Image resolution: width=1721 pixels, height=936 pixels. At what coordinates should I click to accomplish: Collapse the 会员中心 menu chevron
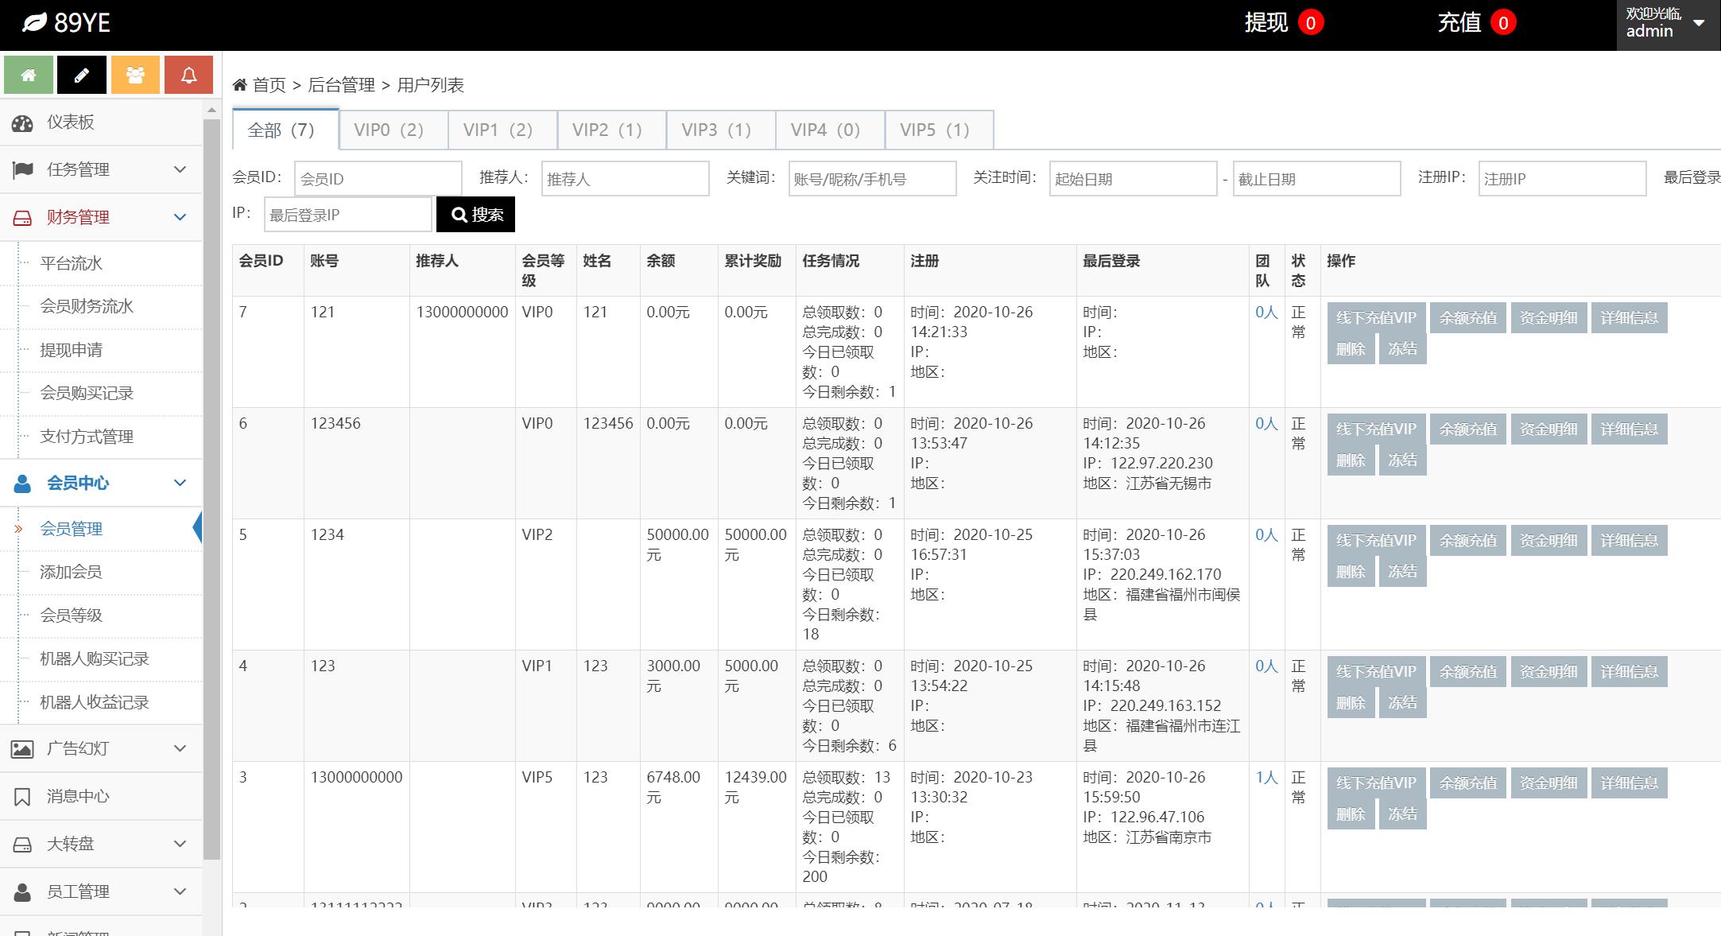tap(180, 483)
